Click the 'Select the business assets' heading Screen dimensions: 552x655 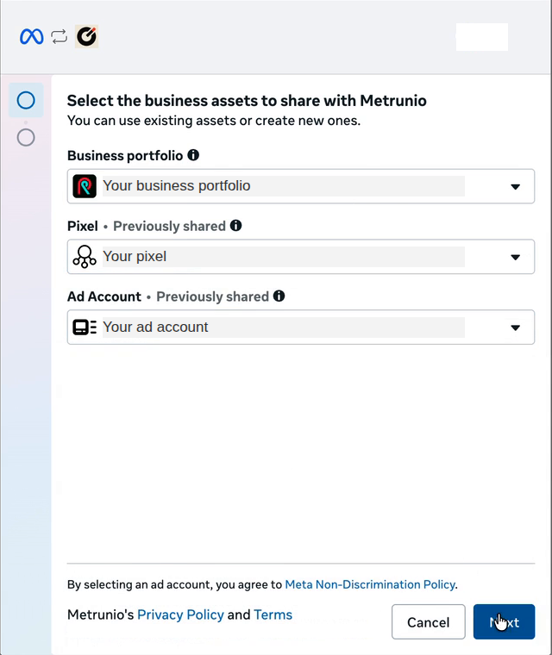[247, 101]
